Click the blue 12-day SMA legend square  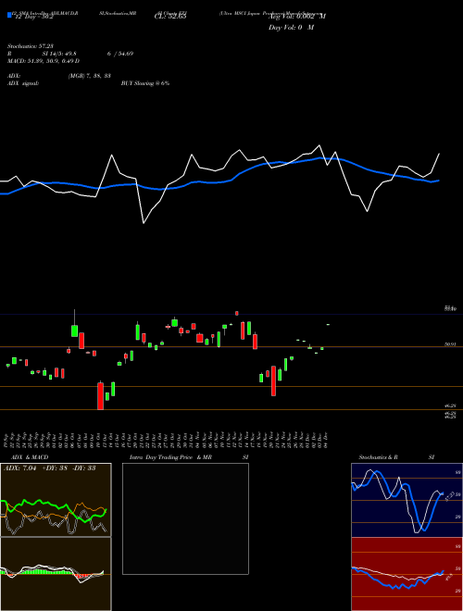click(x=9, y=15)
